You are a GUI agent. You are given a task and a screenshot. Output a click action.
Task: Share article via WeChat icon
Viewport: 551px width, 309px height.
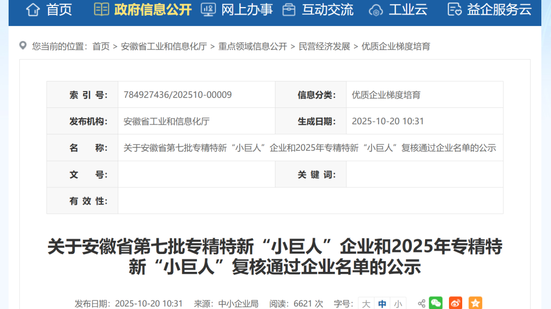point(436,303)
